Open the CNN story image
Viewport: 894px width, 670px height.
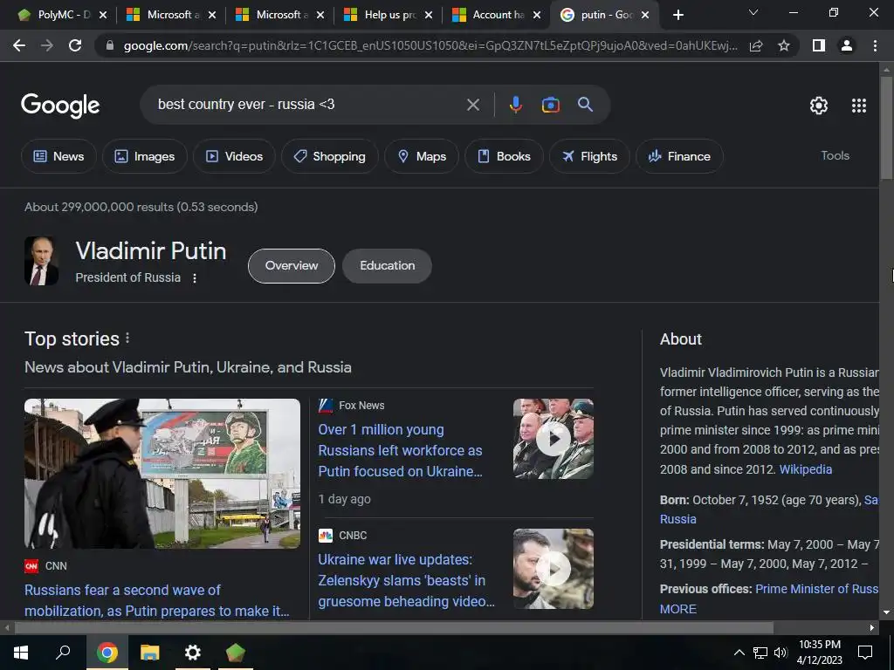(x=162, y=474)
